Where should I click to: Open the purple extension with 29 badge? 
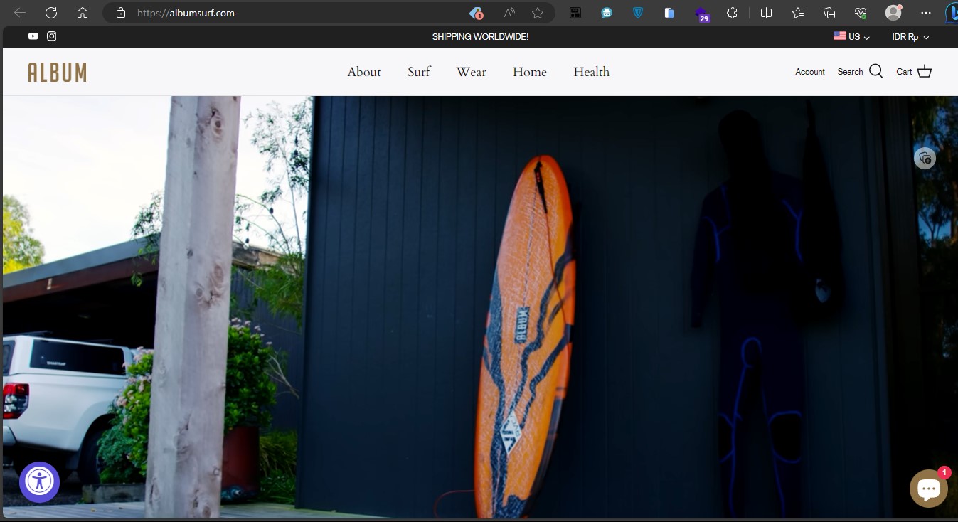coord(701,14)
